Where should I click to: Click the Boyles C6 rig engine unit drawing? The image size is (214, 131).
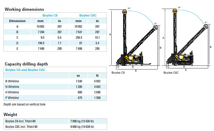point(134,59)
